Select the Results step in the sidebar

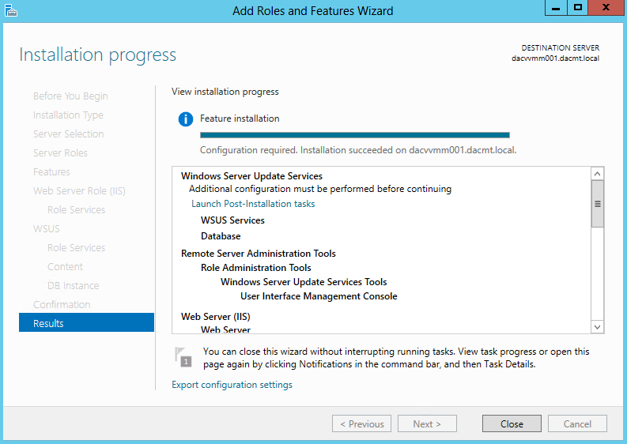(x=86, y=323)
